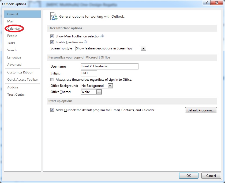Click 'General options for working with Outlook' text
This screenshot has width=225, height=183.
[92, 17]
